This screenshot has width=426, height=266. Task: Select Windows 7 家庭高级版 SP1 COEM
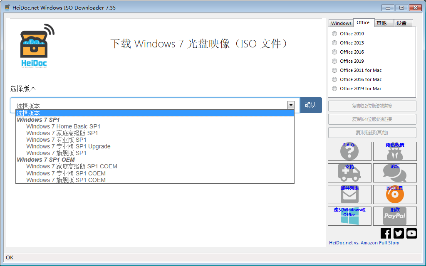click(x=155, y=166)
